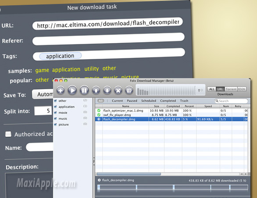Move task up with up arrow button
Image resolution: width=257 pixels, height=198 pixels.
[x=96, y=90]
